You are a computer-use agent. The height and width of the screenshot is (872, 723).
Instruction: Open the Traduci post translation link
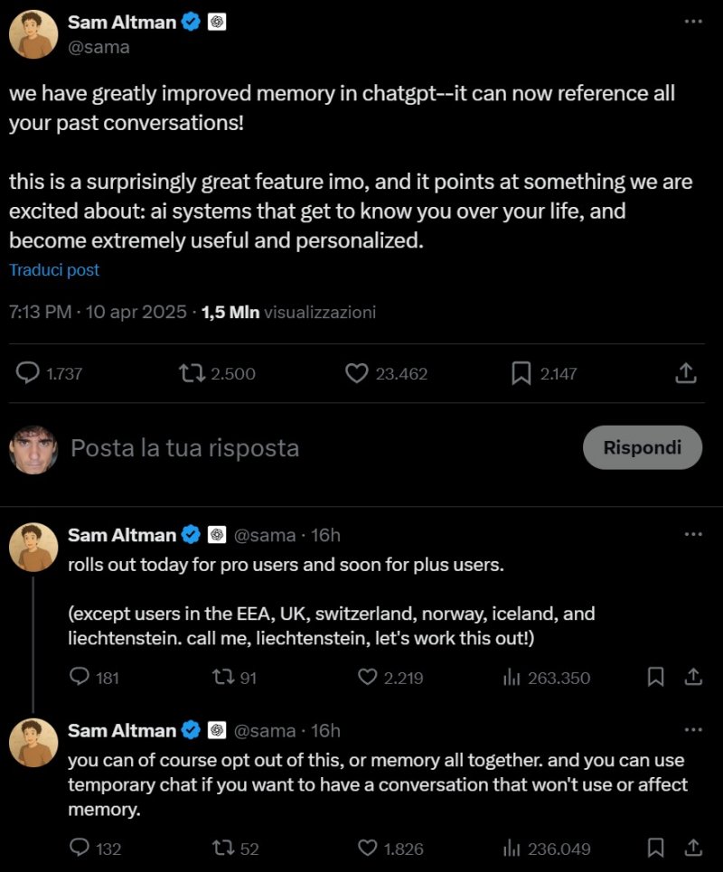click(x=54, y=269)
